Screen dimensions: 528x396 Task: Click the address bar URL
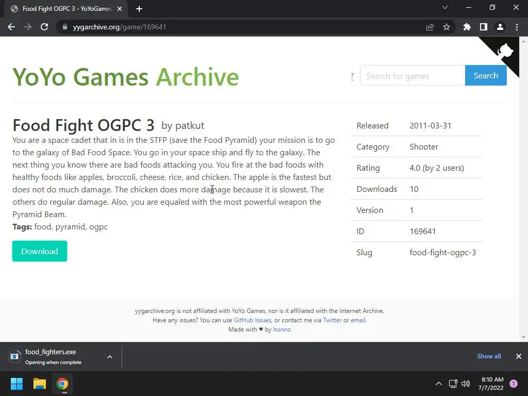coord(120,27)
